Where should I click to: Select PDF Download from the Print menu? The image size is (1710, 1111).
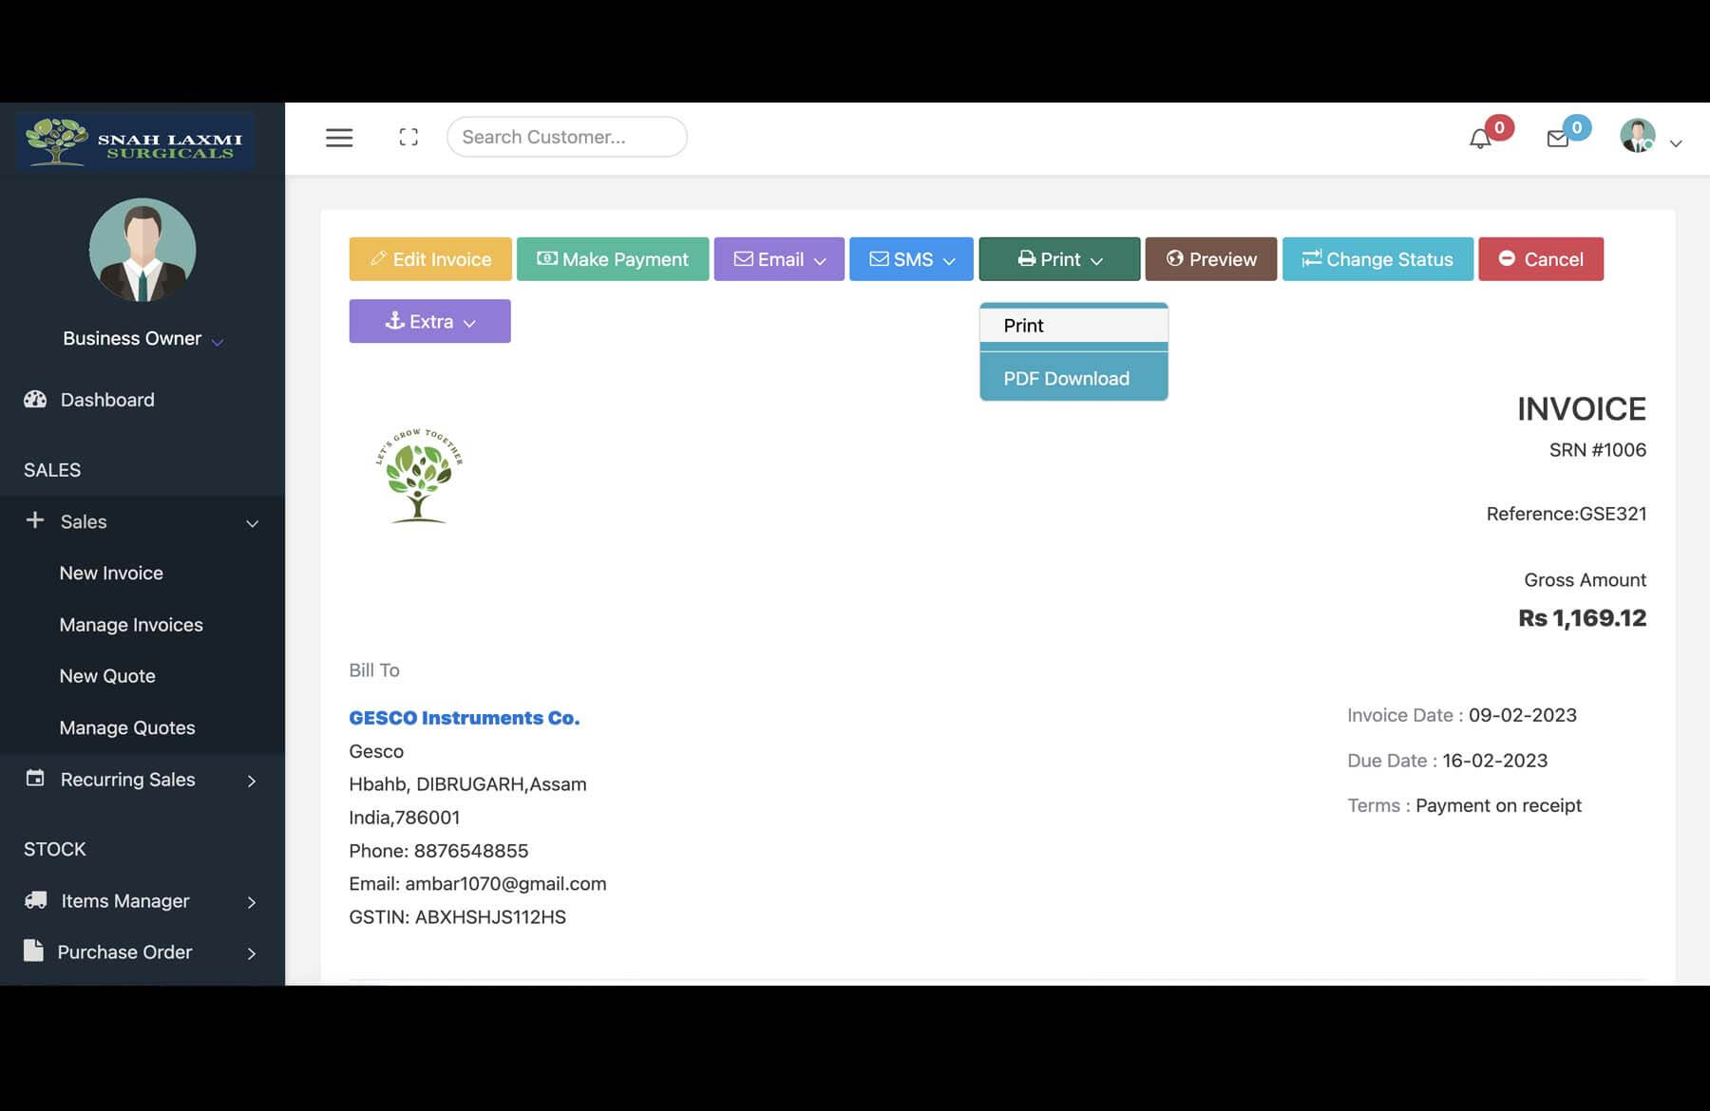1066,379
